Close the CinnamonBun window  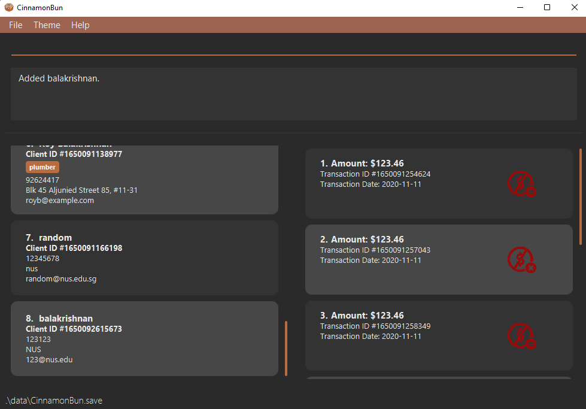coord(575,7)
